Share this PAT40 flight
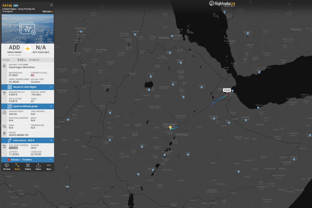 click(x=38, y=167)
